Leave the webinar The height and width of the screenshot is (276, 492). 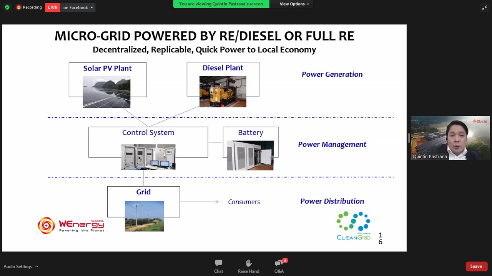476,266
